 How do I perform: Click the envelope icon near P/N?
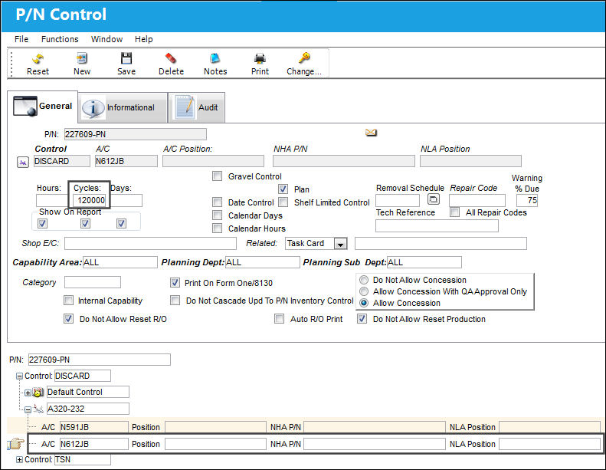tap(371, 133)
